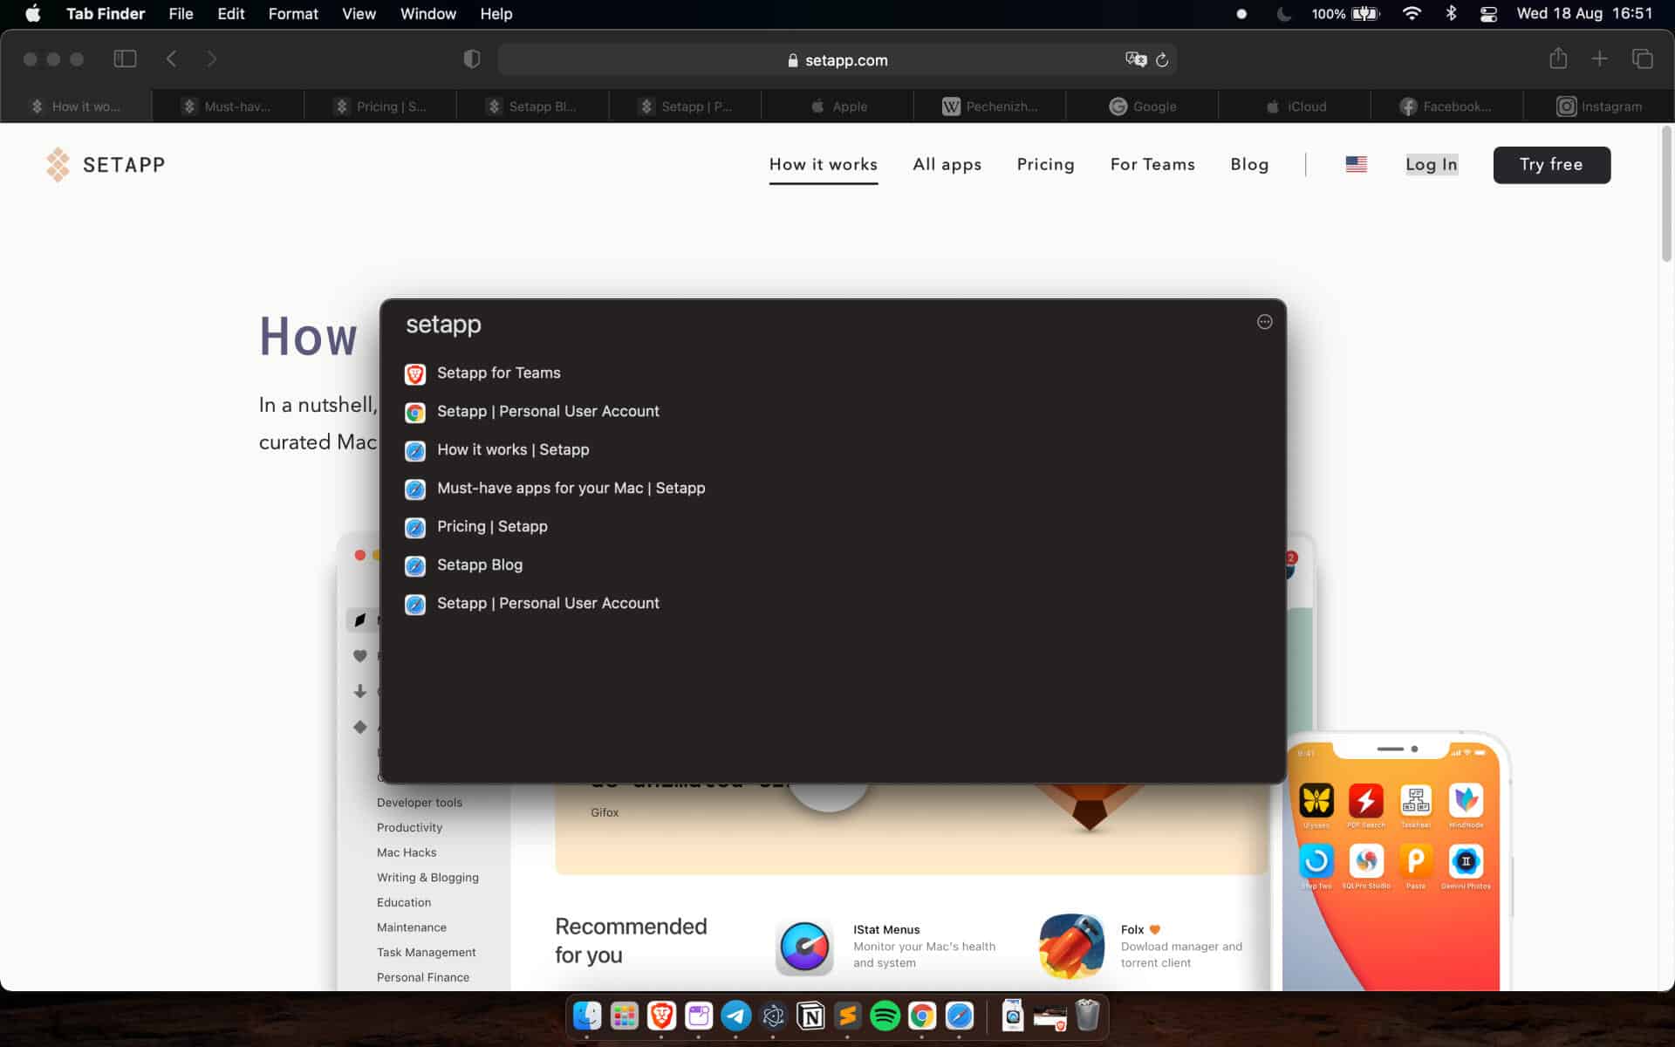1675x1047 pixels.
Task: Click the Wi-Fi icon in the menu bar
Action: [1411, 13]
